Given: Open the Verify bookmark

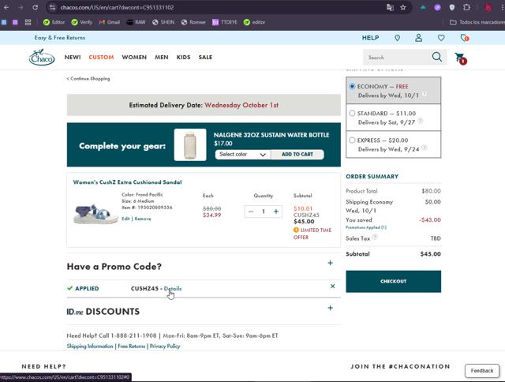Looking at the screenshot, I should click(82, 22).
